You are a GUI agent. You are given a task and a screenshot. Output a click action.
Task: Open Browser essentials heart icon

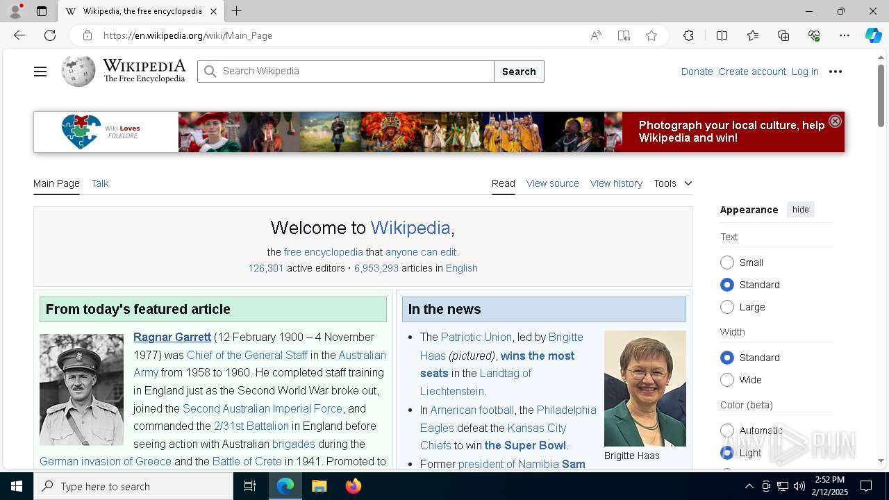(x=814, y=35)
